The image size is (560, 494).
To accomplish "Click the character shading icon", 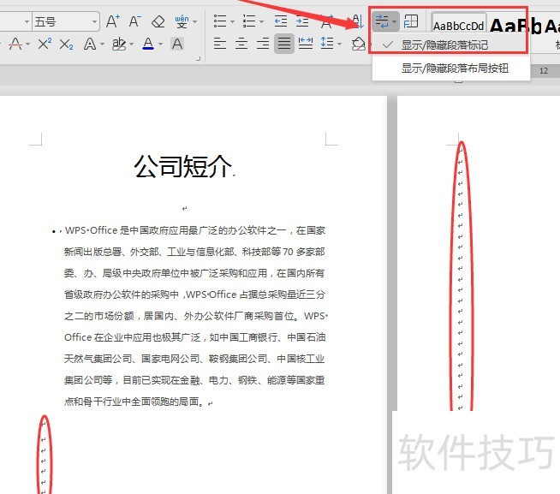I will click(x=176, y=43).
